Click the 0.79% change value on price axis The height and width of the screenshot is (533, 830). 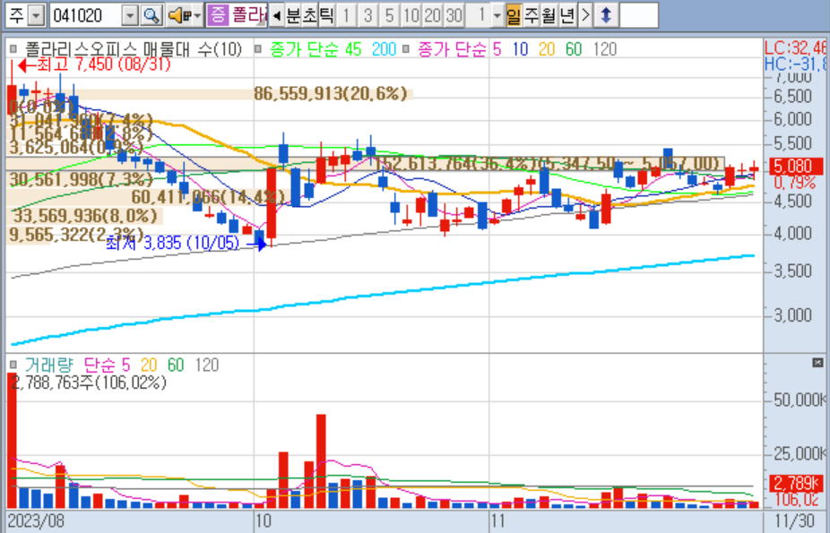[795, 183]
